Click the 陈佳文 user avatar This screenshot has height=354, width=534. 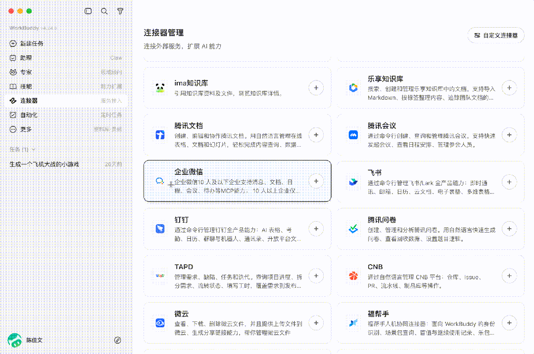point(15,340)
